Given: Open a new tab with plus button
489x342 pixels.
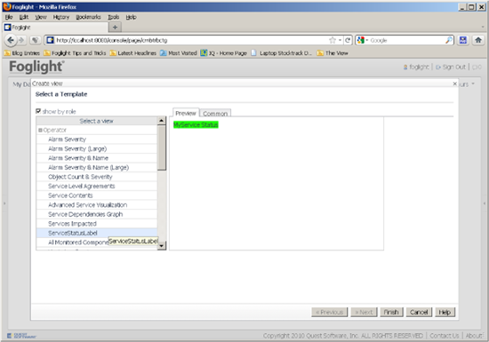Looking at the screenshot, I should click(115, 28).
